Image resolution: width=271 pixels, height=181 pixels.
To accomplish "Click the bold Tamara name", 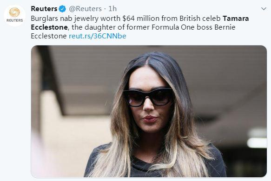I will click(236, 19).
